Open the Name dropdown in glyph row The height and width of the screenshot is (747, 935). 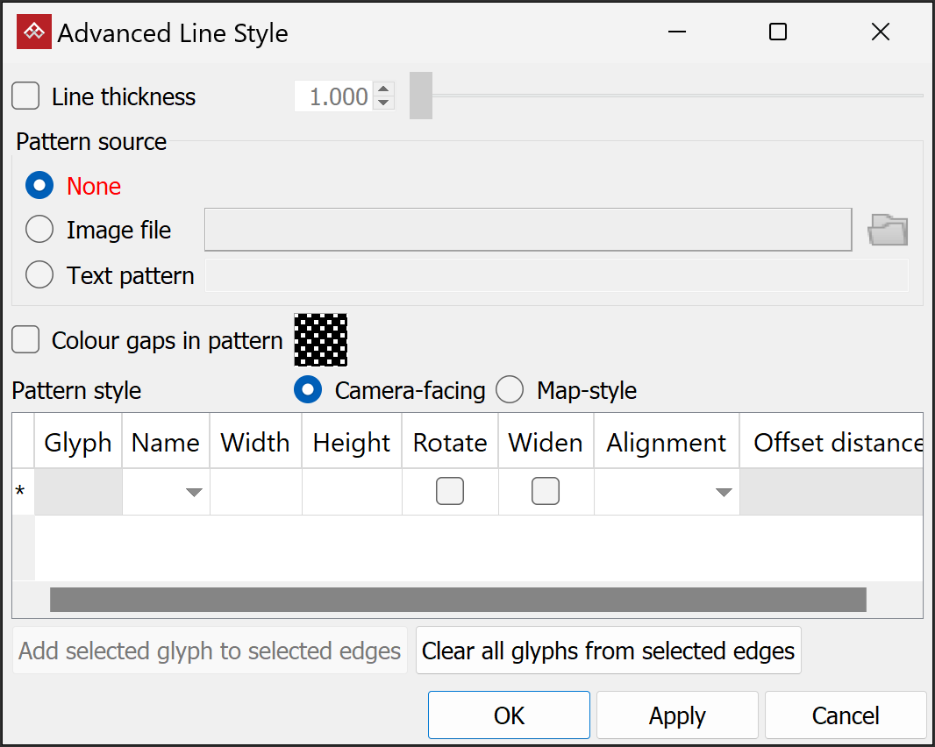click(194, 493)
